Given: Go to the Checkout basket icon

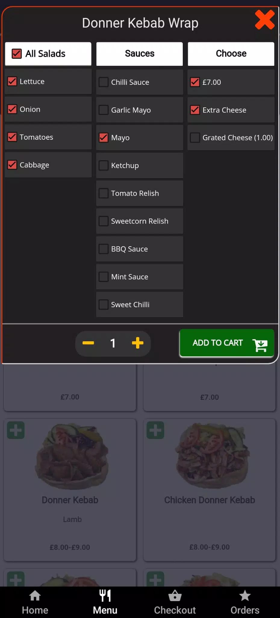Looking at the screenshot, I should click(x=175, y=596).
